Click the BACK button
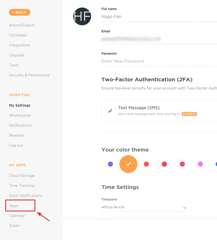The height and width of the screenshot is (240, 217). (19, 12)
